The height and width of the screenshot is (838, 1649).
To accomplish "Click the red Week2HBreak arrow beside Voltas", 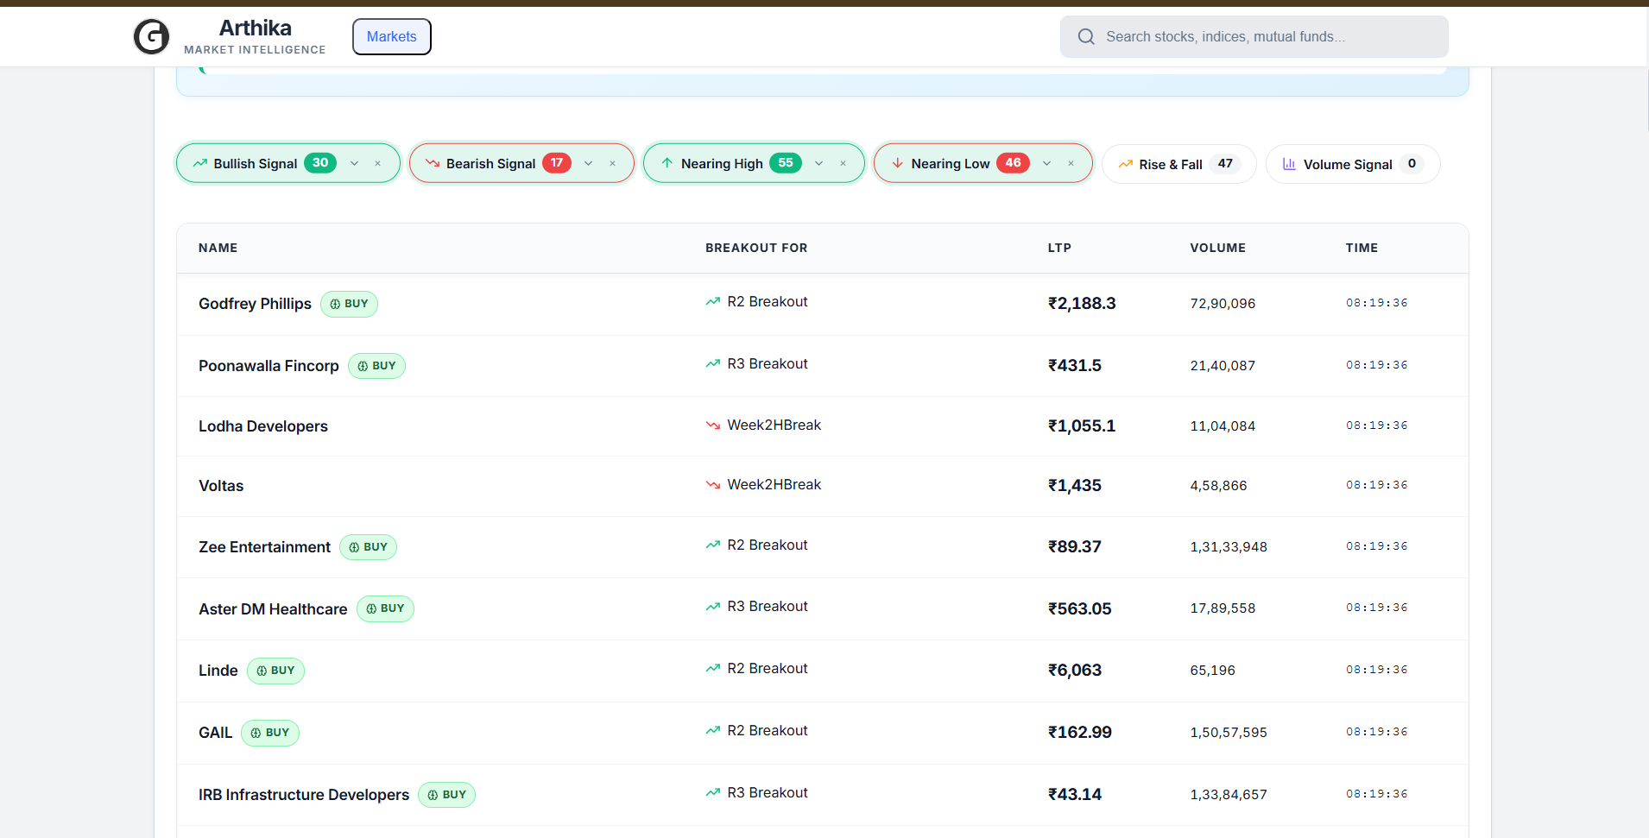I will coord(712,484).
